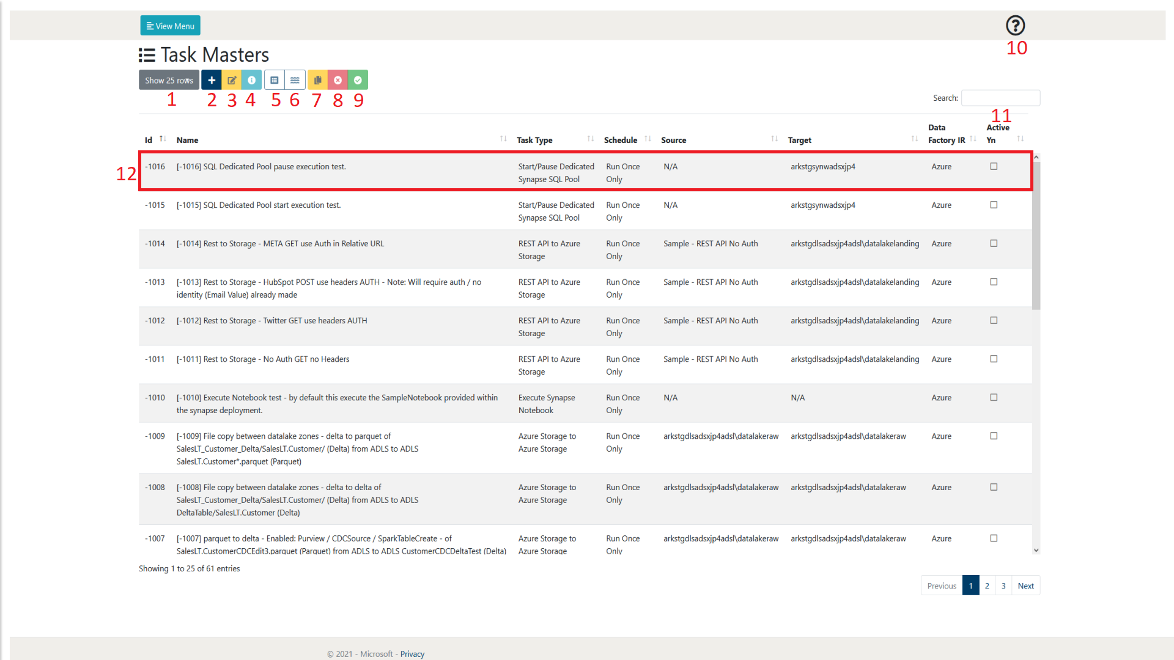Click the Next page button
Screen dimensions: 1174x660
[1025, 585]
